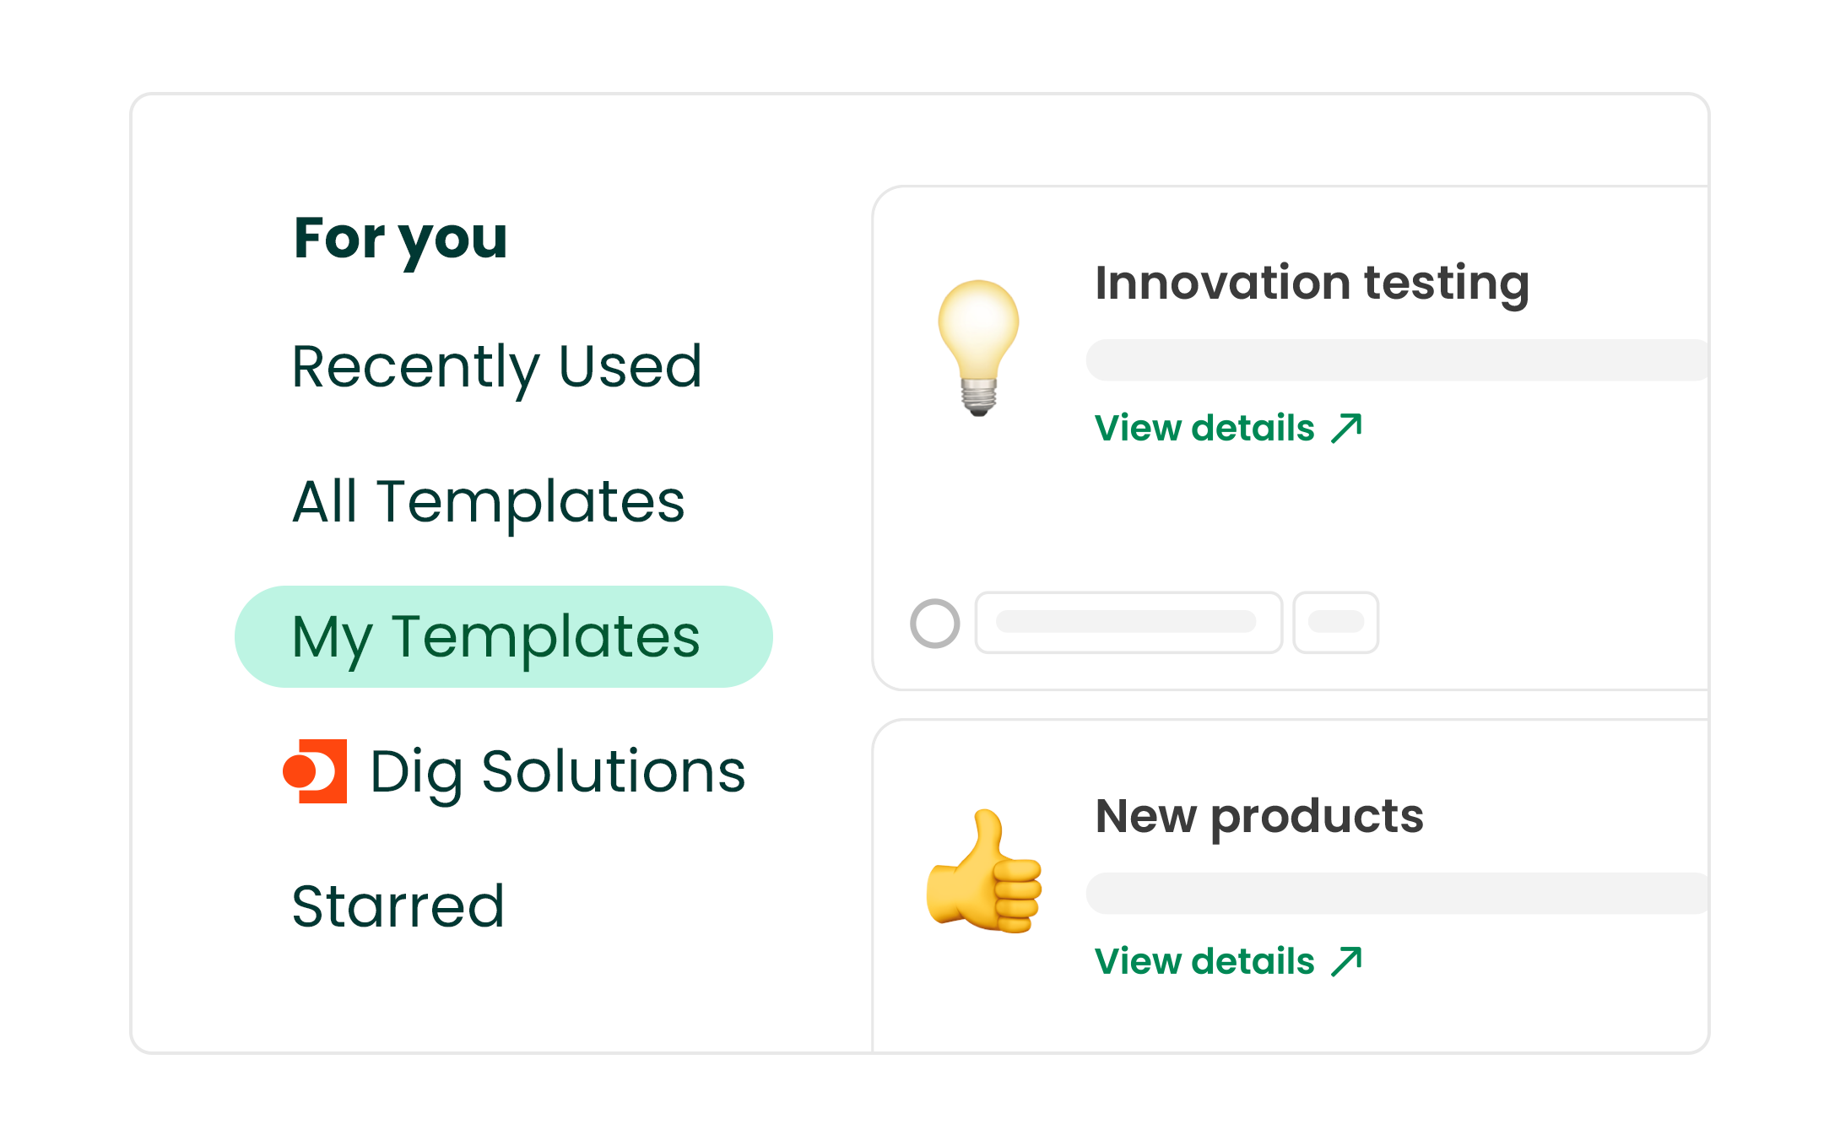The height and width of the screenshot is (1146, 1840).
Task: Open the For you section
Action: 400,239
